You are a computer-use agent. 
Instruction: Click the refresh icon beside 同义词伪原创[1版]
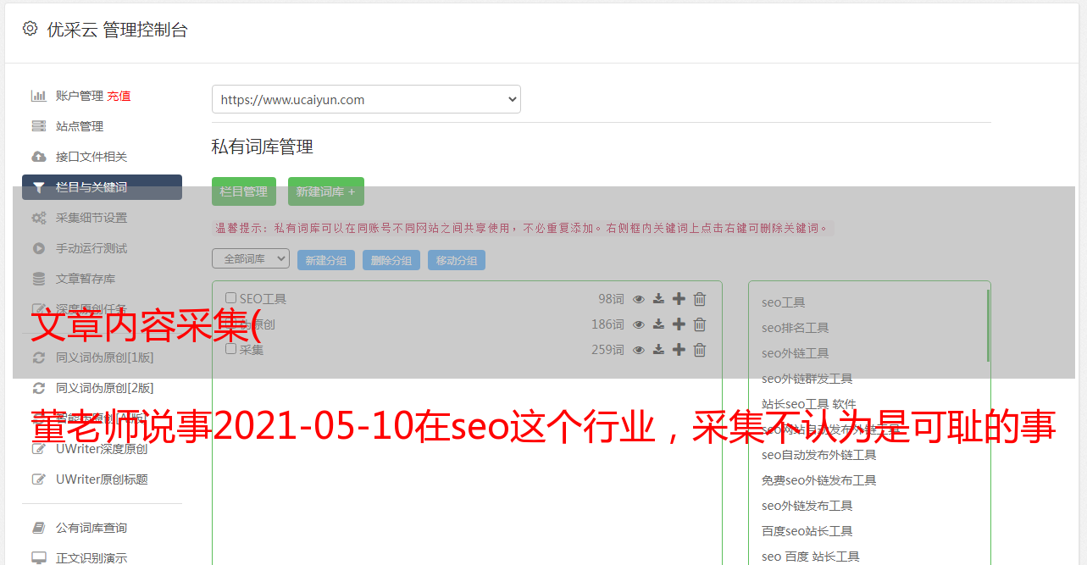point(39,357)
